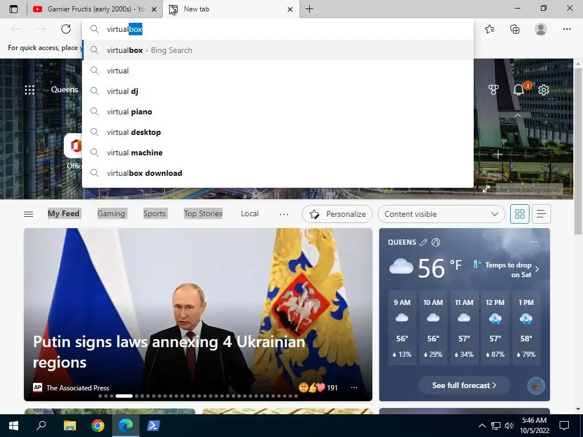Click the Personalize button
Screen dimensions: 583x437
pos(337,214)
